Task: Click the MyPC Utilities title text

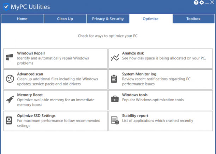Action: point(30,7)
